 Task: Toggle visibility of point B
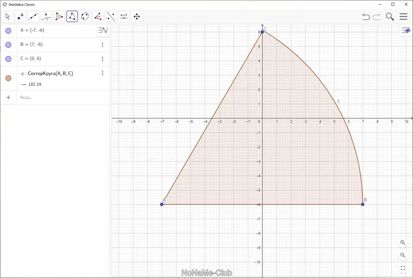coord(8,44)
